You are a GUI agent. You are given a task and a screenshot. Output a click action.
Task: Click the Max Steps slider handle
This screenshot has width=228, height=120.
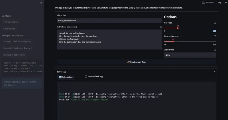[178, 28]
